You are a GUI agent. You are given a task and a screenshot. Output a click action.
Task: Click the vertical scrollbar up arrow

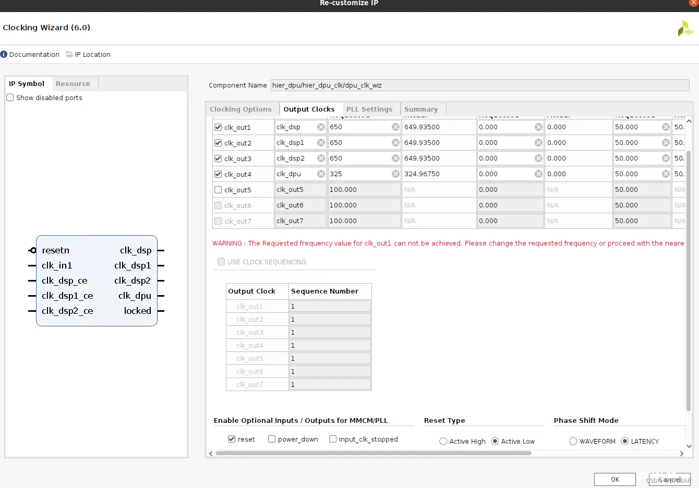tap(689, 121)
